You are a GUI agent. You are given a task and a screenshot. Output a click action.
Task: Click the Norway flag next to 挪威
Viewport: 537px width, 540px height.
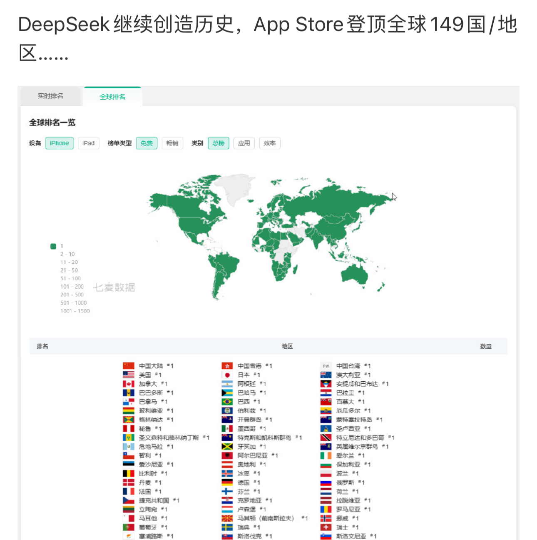(326, 518)
